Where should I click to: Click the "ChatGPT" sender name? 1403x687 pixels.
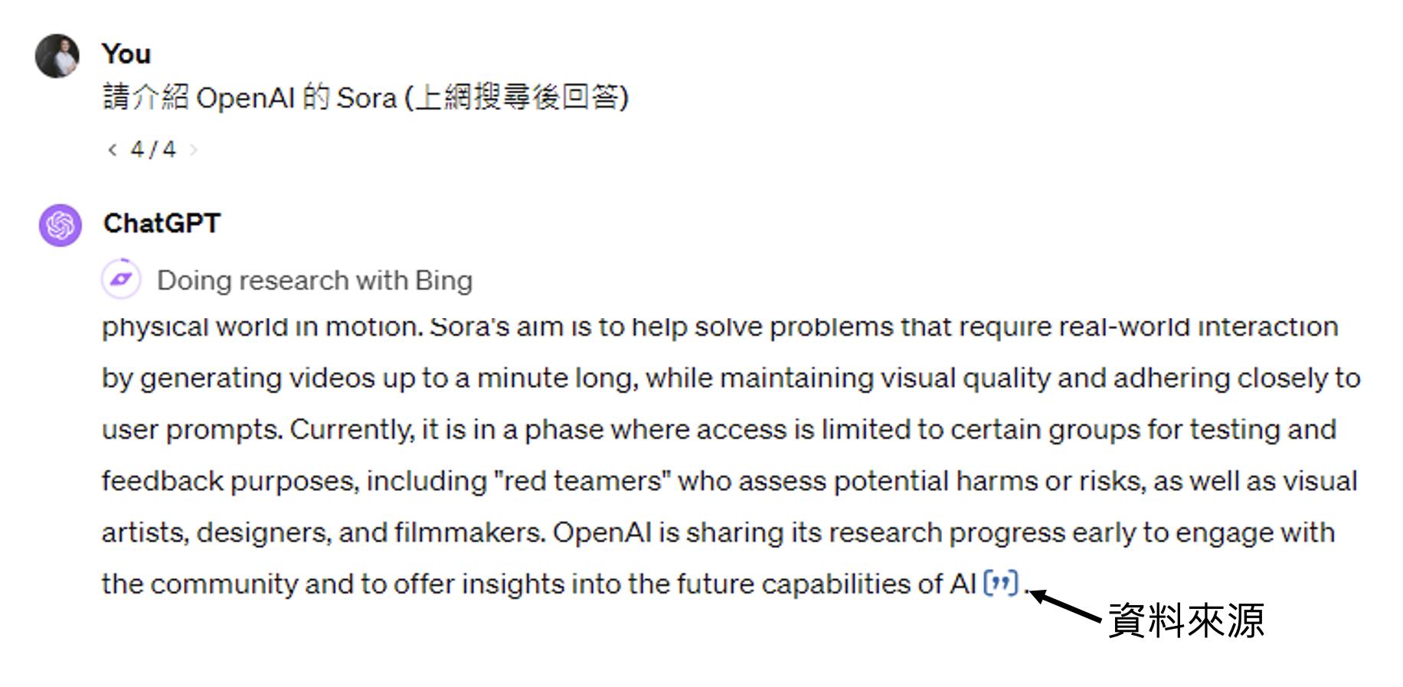coord(162,223)
